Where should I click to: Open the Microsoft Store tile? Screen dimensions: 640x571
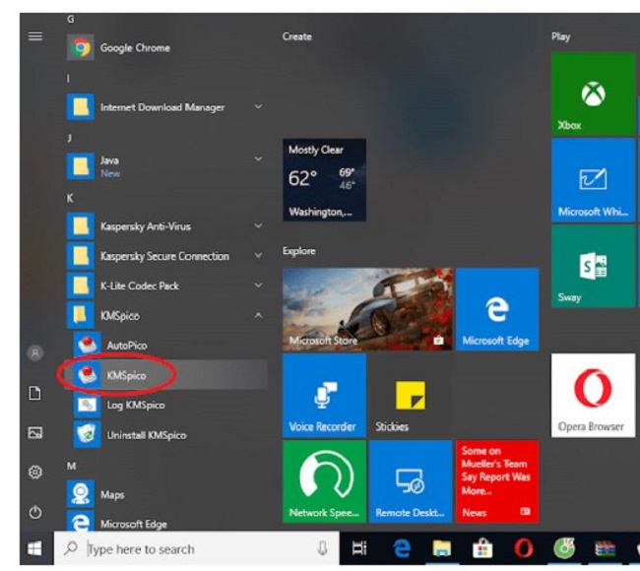coord(367,309)
